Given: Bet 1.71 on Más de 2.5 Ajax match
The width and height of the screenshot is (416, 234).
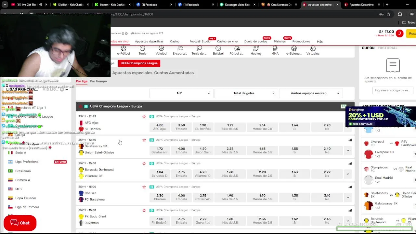Looking at the screenshot, I should (x=230, y=127).
